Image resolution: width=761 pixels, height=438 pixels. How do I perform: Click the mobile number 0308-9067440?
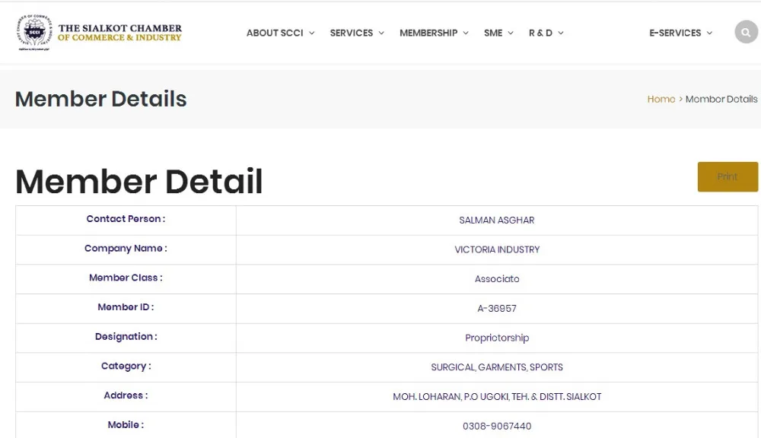(497, 426)
